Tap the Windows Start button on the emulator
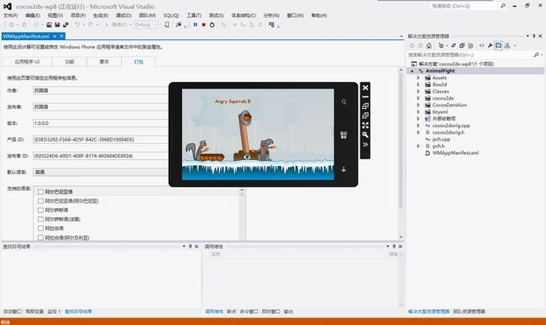The image size is (546, 325). click(344, 135)
